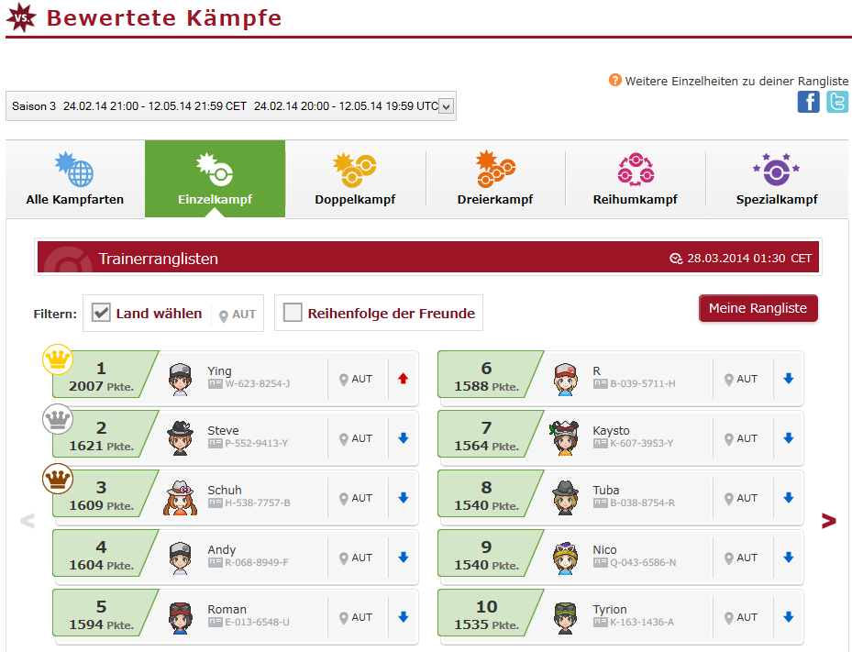852x652 pixels.
Task: Select the Einzelkampf tab
Action: [x=216, y=179]
